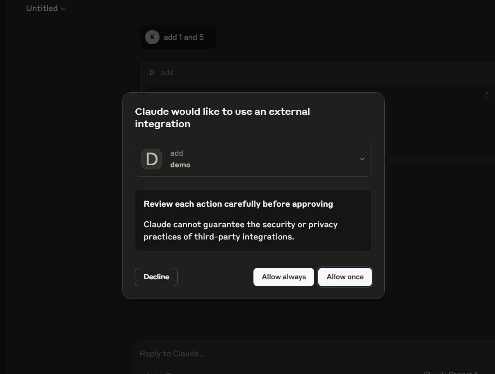495x374 pixels.
Task: Click the Allow always button
Action: (283, 277)
